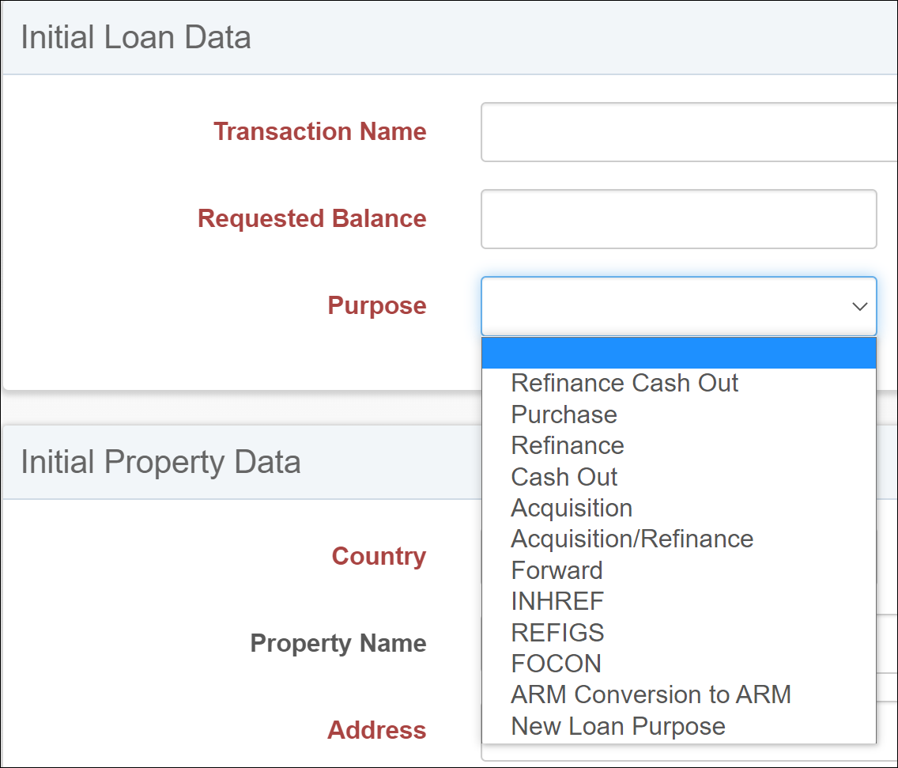Focus the Transaction Name input field
The image size is (898, 768).
688,132
